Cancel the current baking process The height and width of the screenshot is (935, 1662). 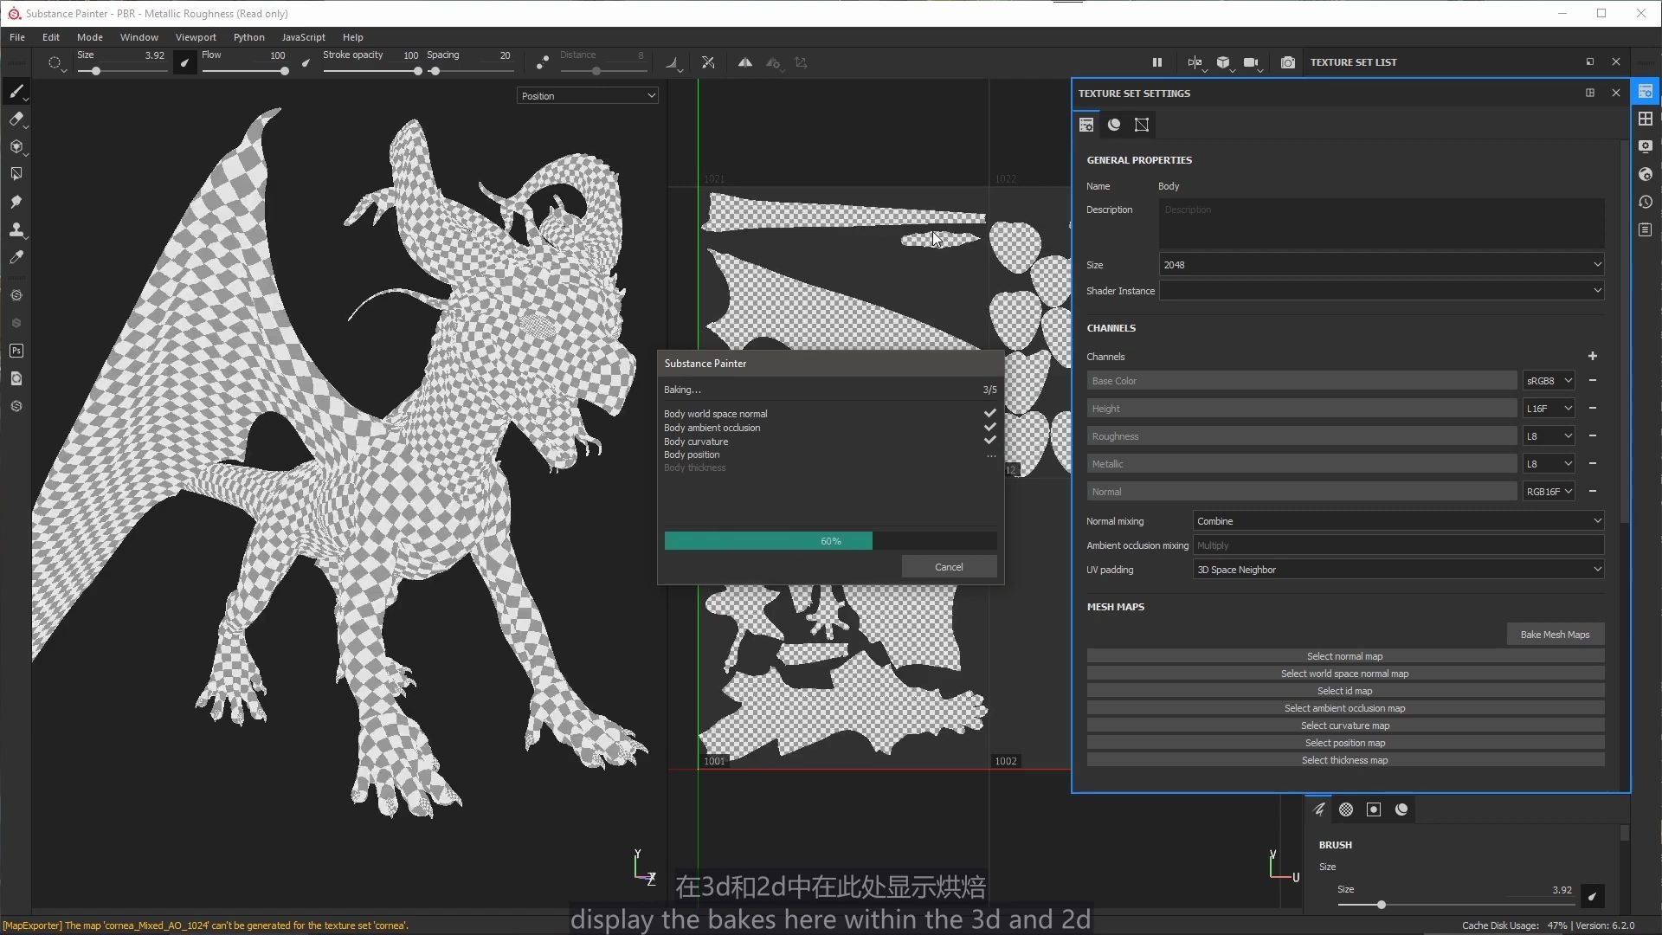[949, 566]
